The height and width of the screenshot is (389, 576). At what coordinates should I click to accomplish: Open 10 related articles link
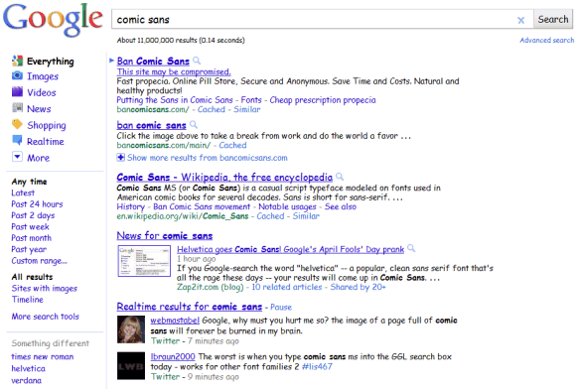(287, 287)
